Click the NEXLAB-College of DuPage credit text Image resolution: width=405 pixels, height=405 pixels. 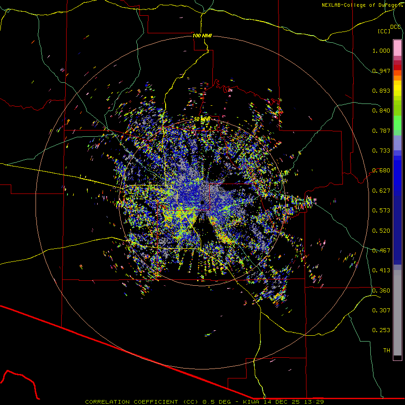tap(360, 5)
